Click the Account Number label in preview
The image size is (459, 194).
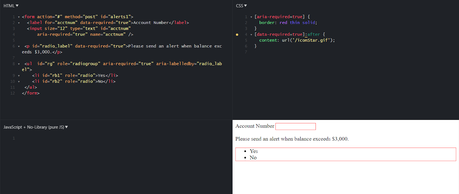(255, 126)
